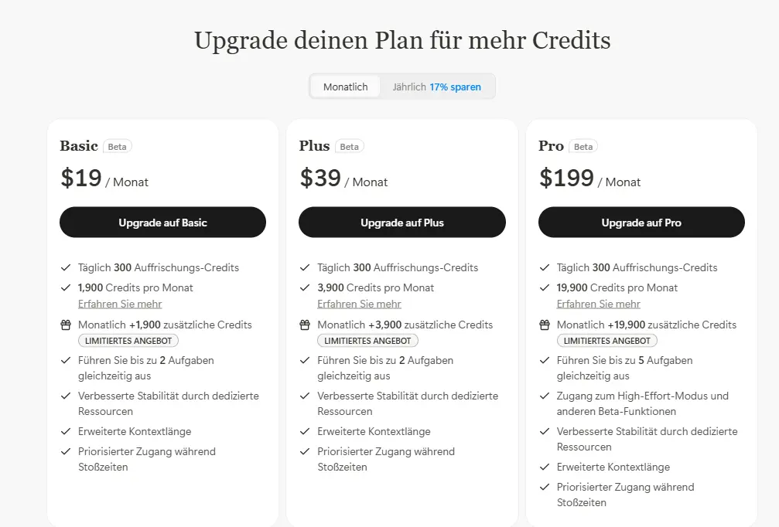The height and width of the screenshot is (527, 779).
Task: Open Erfahren Sie mehr under Plus credits
Action: [359, 304]
